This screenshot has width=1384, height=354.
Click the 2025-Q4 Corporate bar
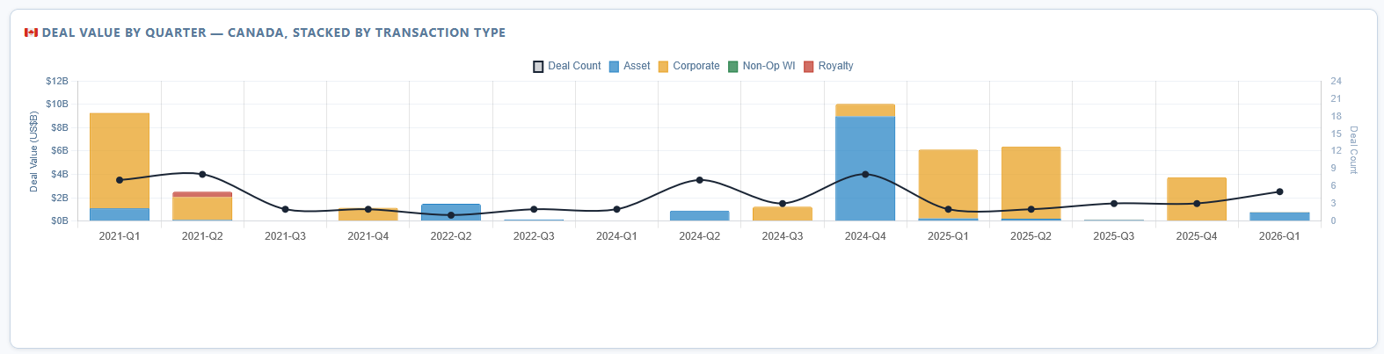coord(1197,199)
